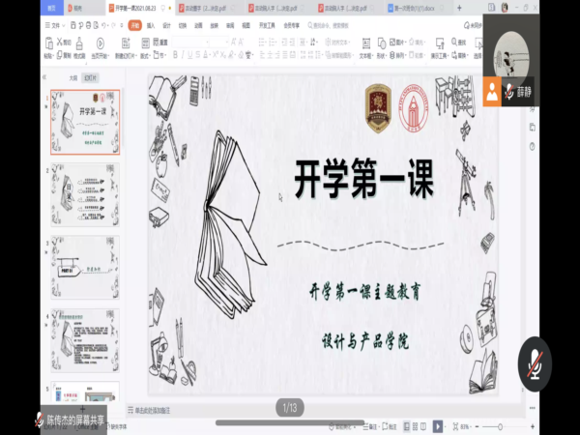
Task: Switch to the 幻灯片 thumbnails view
Action: (x=90, y=76)
